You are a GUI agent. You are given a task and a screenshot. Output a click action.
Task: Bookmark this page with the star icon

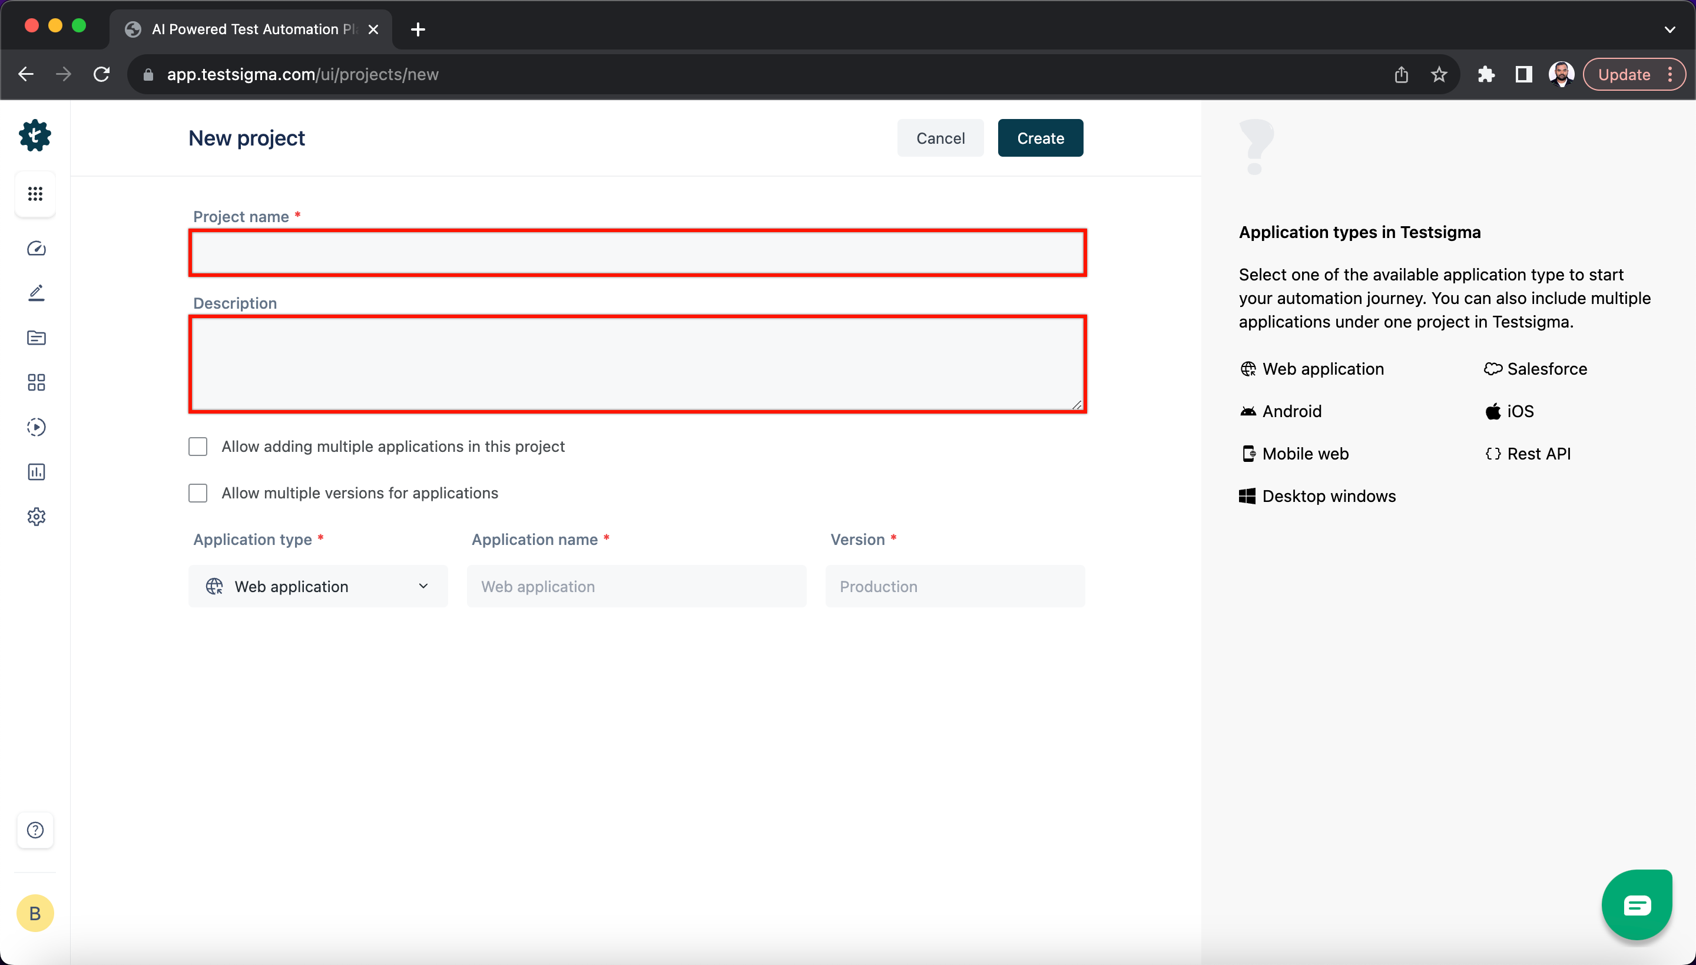(x=1438, y=74)
